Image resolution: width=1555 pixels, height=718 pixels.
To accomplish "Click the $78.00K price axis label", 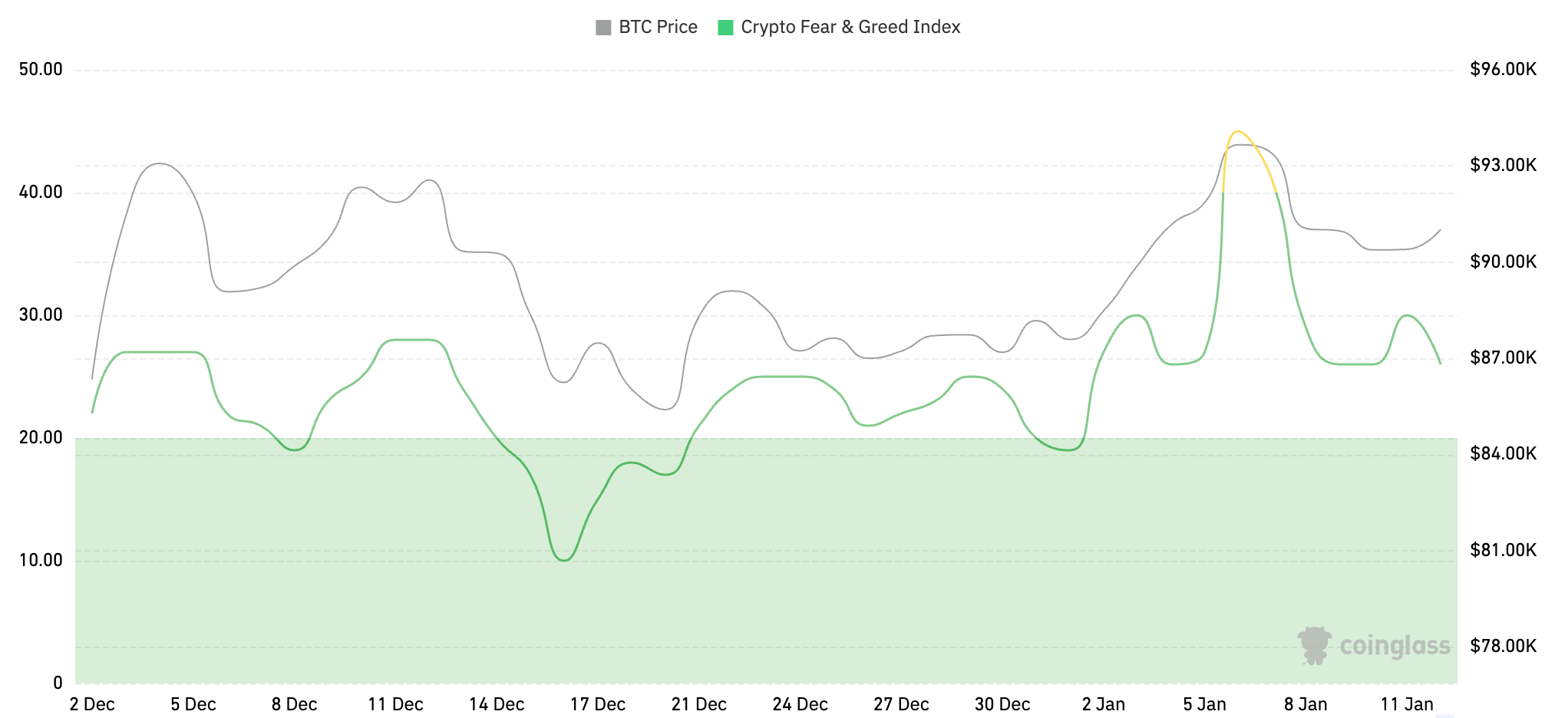I will (x=1503, y=646).
